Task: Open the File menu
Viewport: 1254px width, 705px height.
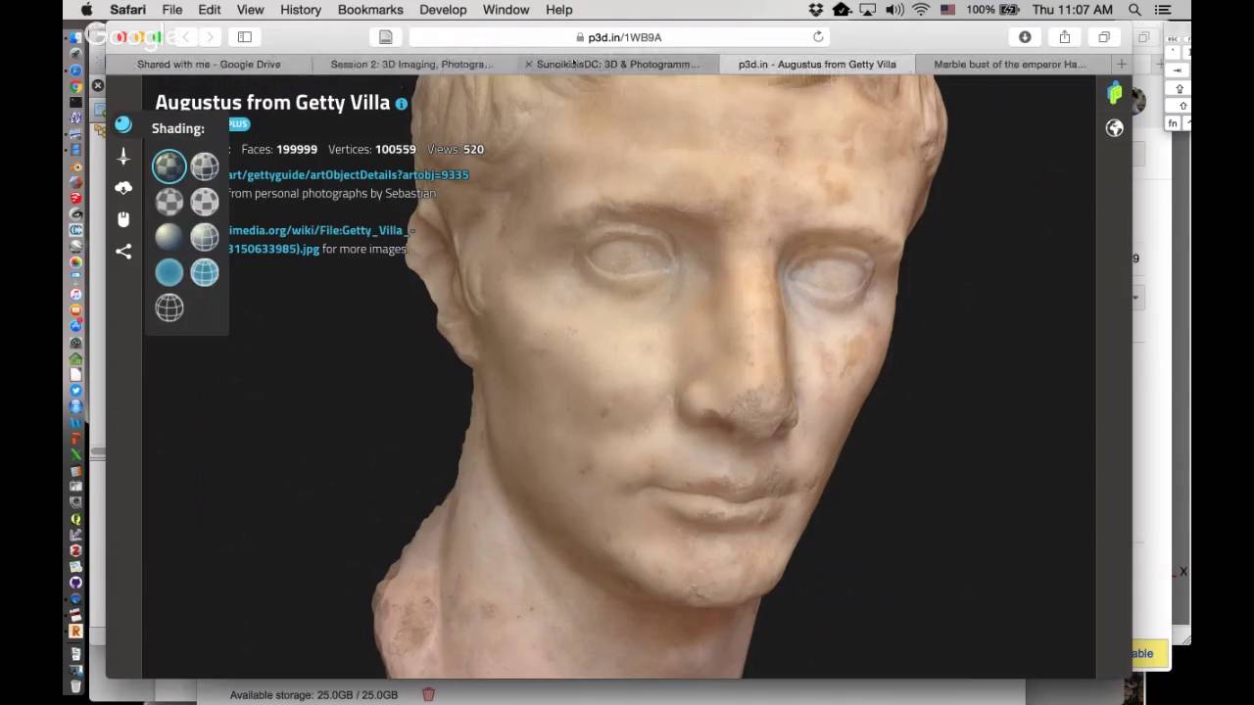Action: (172, 10)
